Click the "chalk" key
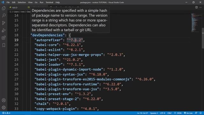Viewport: 204px width, 115px height. [41, 104]
